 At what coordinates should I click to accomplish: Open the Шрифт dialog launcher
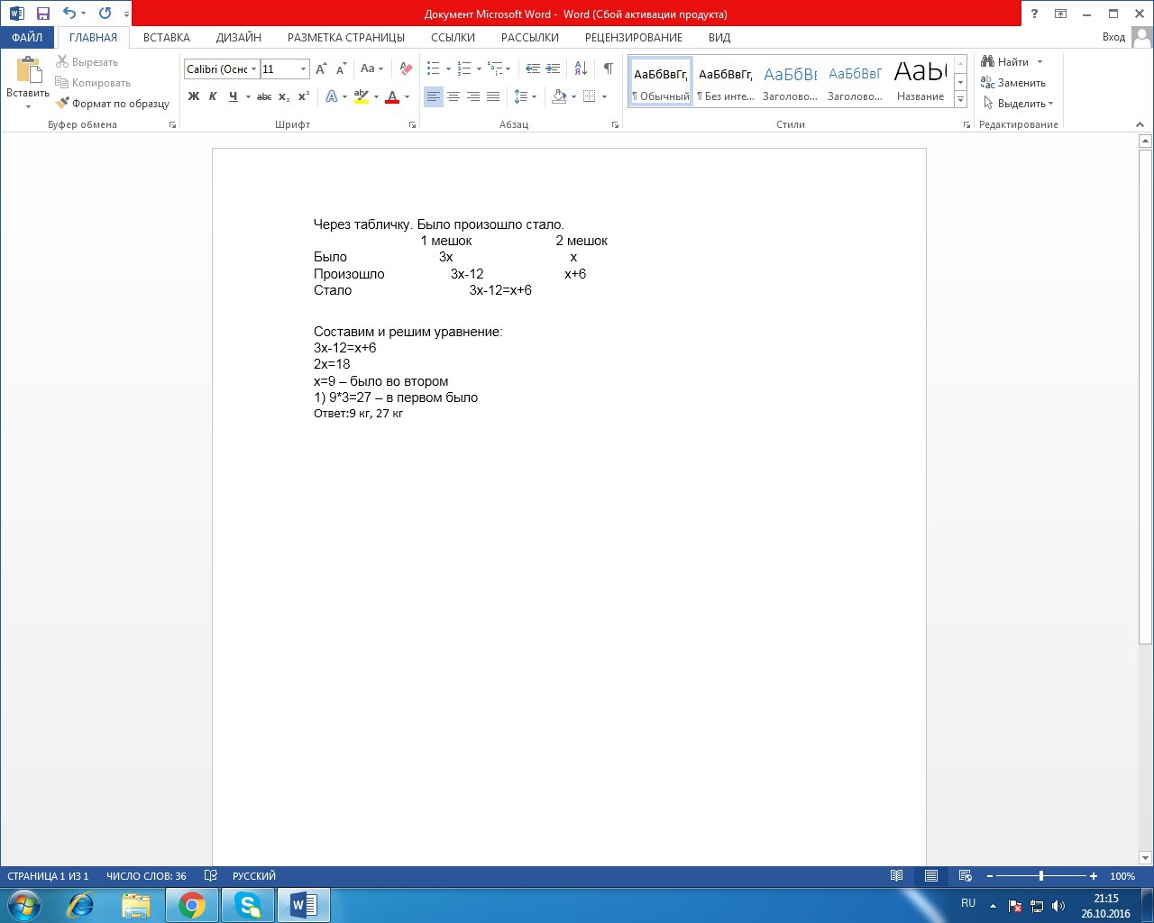tap(413, 125)
